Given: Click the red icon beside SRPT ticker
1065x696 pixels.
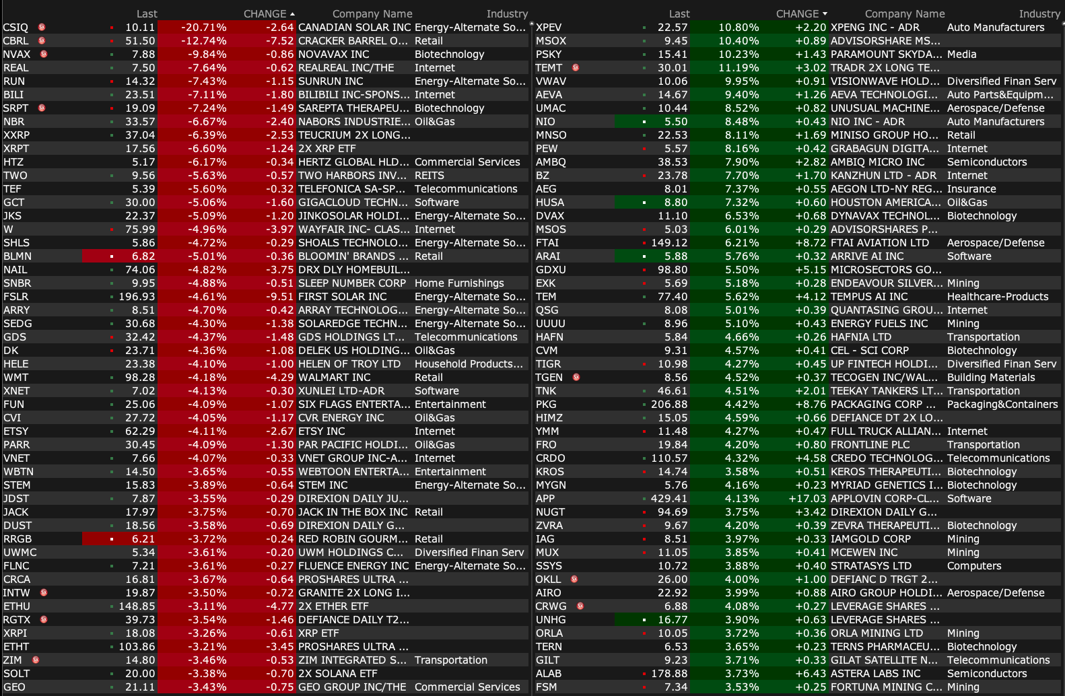Looking at the screenshot, I should pos(42,108).
